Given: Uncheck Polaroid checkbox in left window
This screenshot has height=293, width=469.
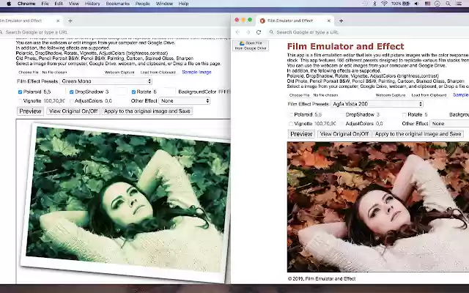Looking at the screenshot, I should pos(20,92).
